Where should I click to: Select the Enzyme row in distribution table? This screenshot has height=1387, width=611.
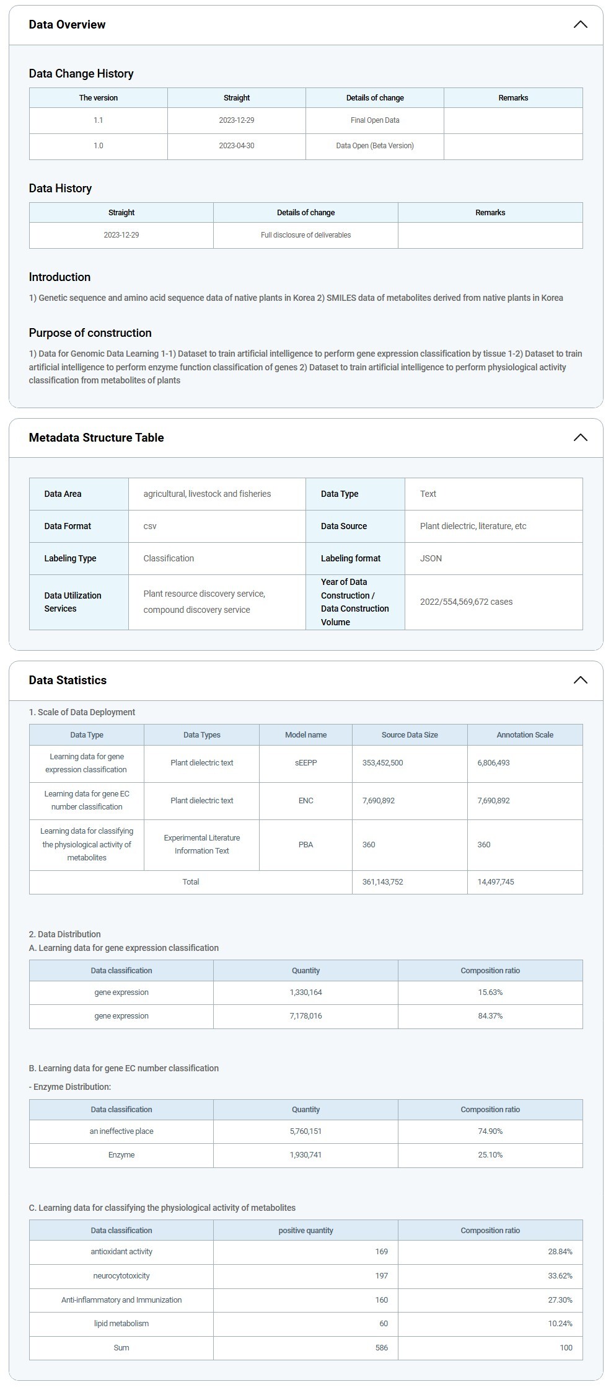tap(121, 1155)
